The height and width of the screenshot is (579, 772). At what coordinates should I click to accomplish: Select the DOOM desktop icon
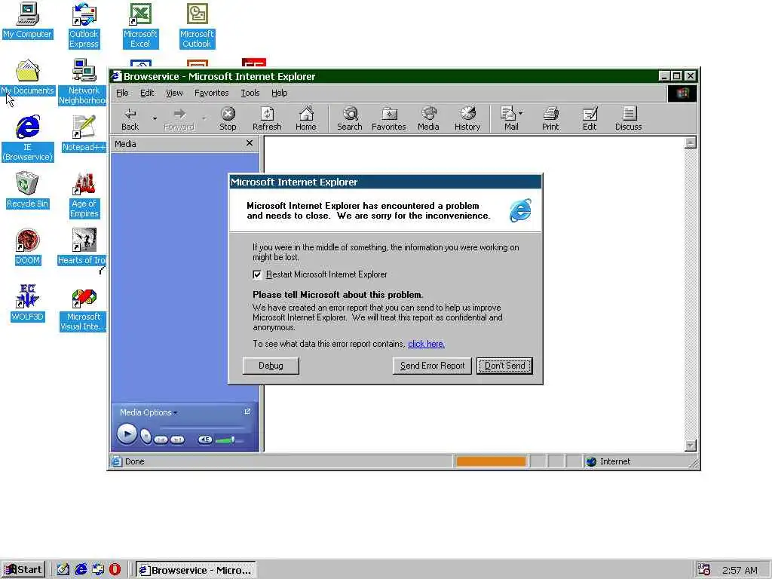pyautogui.click(x=28, y=247)
